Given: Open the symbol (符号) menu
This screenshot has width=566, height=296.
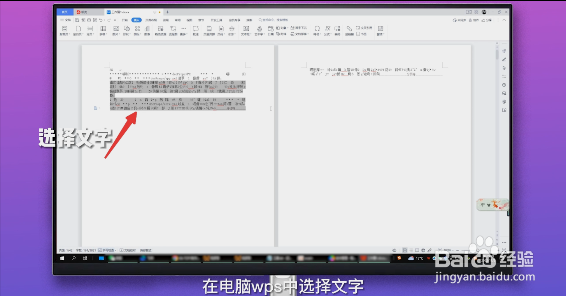Looking at the screenshot, I should (317, 31).
